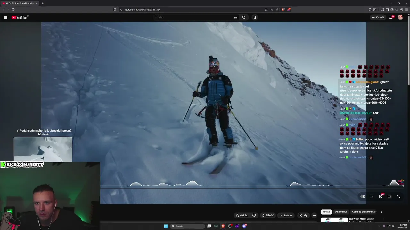Image resolution: width=410 pixels, height=230 pixels.
Task: Go to the YouTube home logo
Action: pos(19,18)
